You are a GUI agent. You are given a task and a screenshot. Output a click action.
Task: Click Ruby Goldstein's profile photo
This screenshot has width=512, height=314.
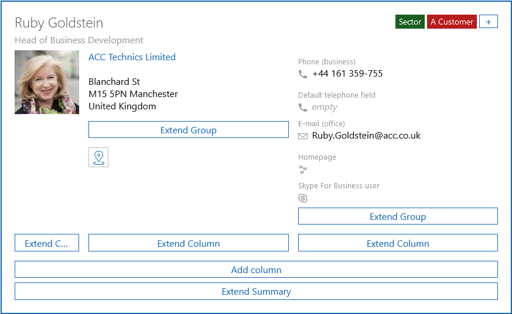47,82
